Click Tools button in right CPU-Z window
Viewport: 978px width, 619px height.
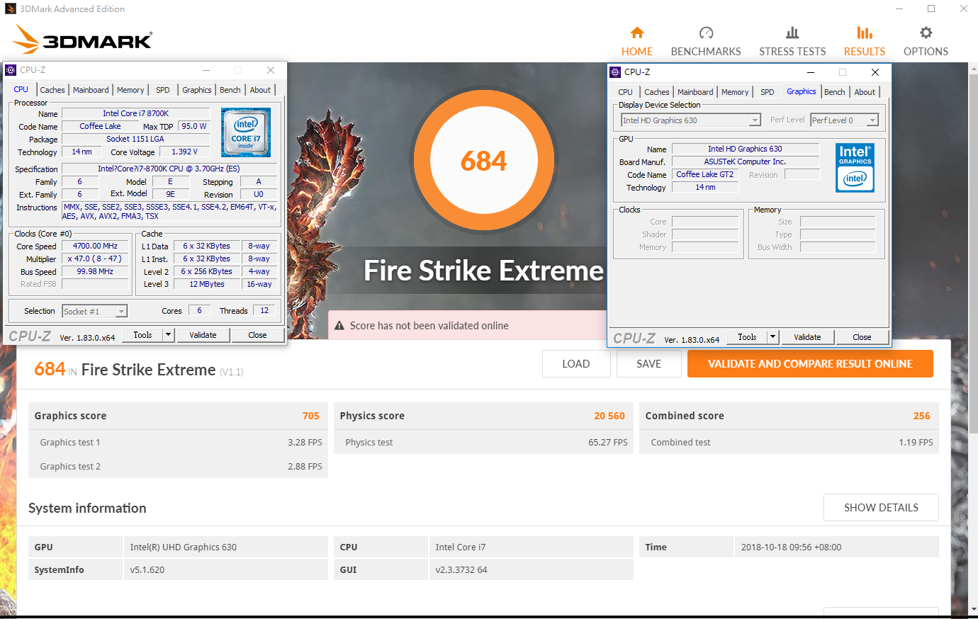(x=747, y=337)
